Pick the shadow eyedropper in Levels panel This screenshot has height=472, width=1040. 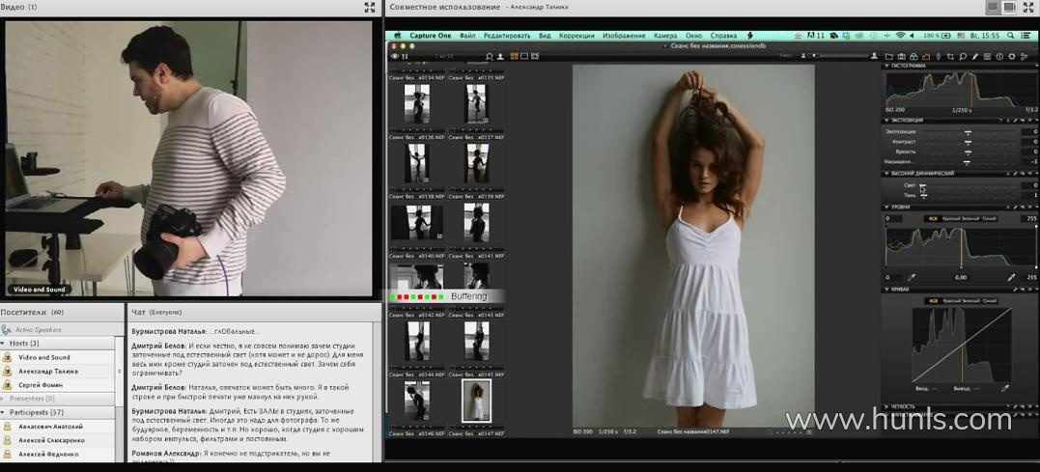point(911,278)
